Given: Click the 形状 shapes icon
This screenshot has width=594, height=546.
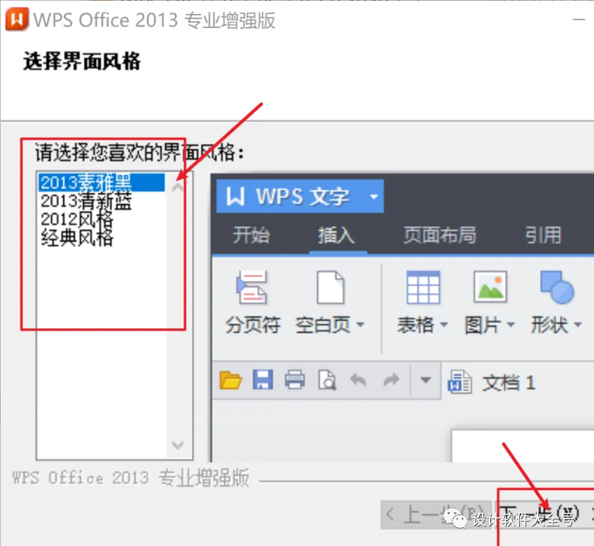Looking at the screenshot, I should [557, 288].
